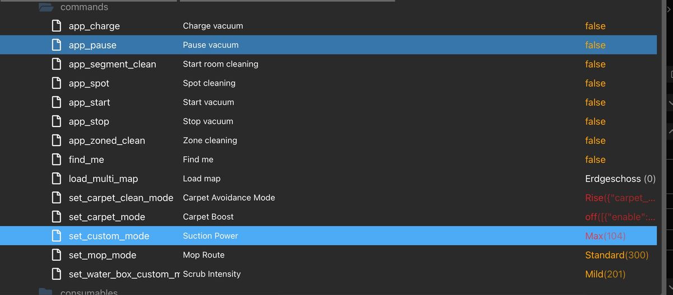Image resolution: width=673 pixels, height=295 pixels.
Task: Toggle the false value of Zone cleaning
Action: (x=595, y=141)
